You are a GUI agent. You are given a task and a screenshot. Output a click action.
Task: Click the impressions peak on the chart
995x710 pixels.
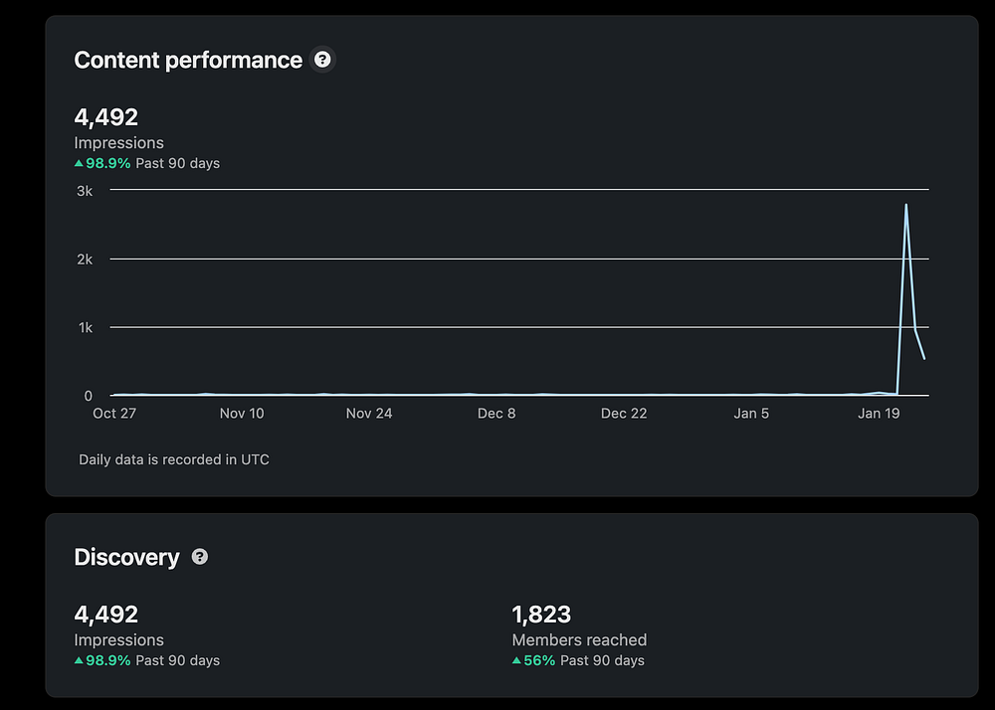[x=905, y=205]
